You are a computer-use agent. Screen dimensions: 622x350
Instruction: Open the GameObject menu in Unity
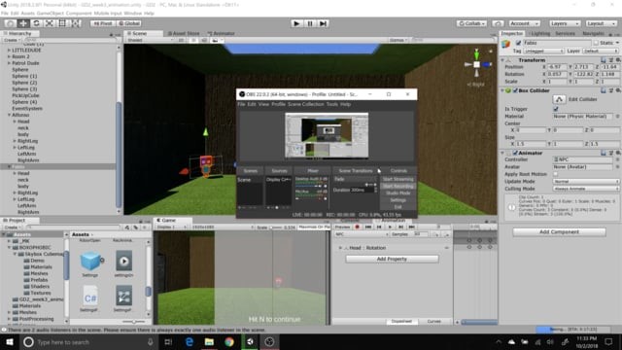(51, 13)
